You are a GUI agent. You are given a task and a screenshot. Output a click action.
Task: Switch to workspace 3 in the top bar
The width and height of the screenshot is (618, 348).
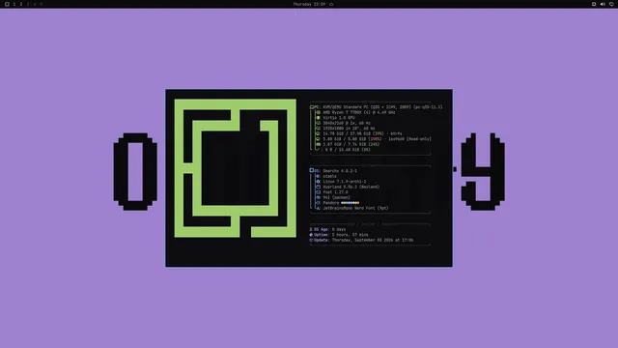point(28,4)
